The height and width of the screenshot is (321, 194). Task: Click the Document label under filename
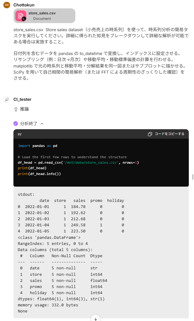coord(42,19)
